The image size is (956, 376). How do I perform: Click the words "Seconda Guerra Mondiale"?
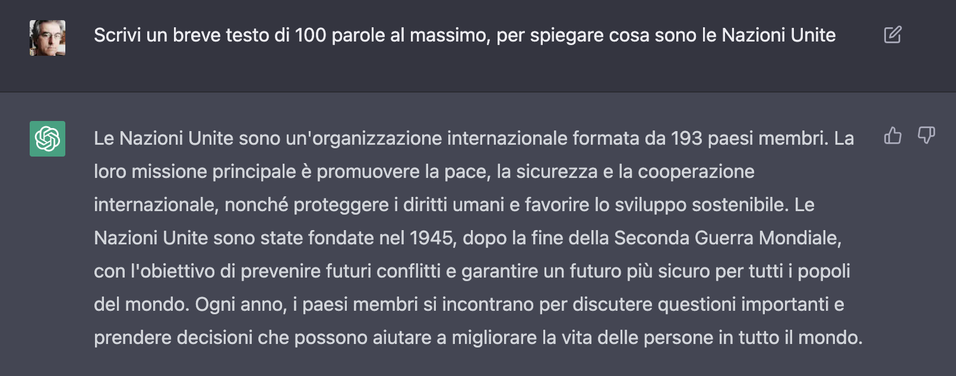click(726, 238)
